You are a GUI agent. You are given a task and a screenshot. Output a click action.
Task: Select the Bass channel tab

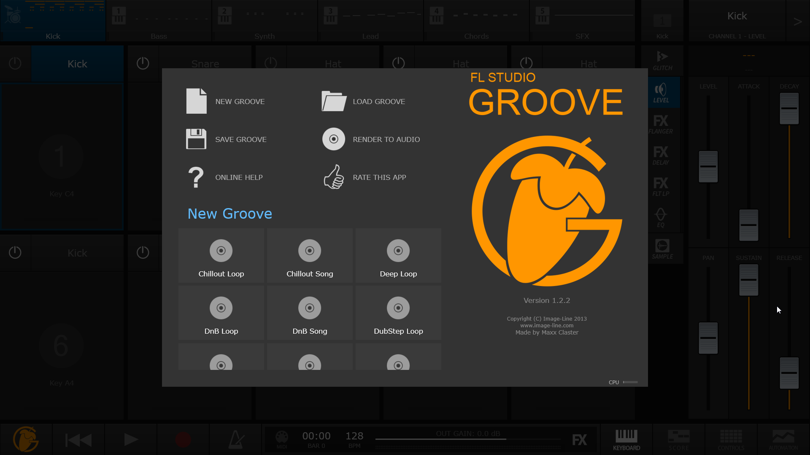(x=159, y=21)
